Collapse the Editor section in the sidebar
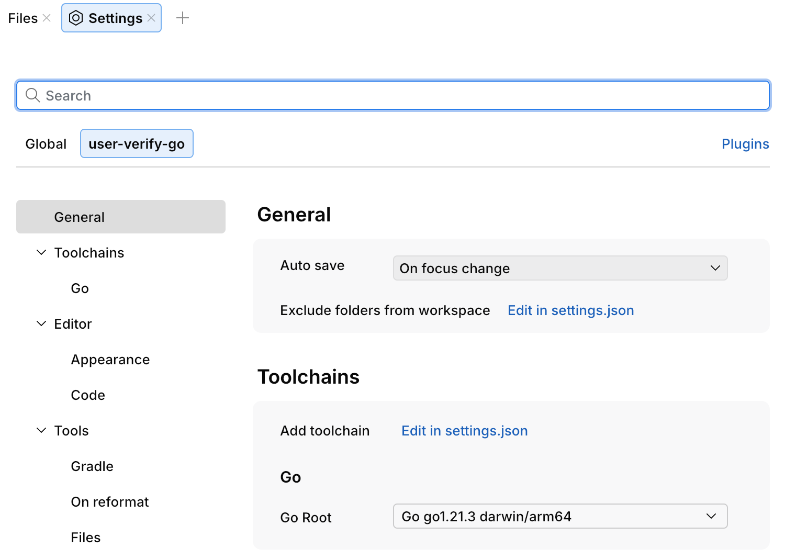785x559 pixels. click(x=41, y=323)
